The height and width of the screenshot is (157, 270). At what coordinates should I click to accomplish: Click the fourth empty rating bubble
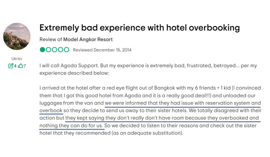point(60,50)
